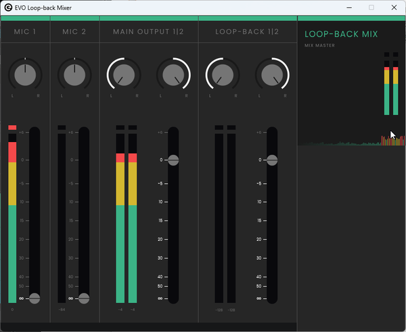
Task: Close the EVO Loop-back Mixer window
Action: [394, 7]
